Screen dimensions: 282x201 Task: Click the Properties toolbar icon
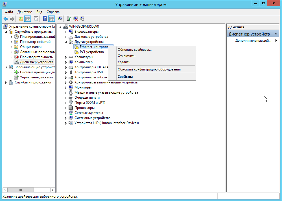click(36, 19)
